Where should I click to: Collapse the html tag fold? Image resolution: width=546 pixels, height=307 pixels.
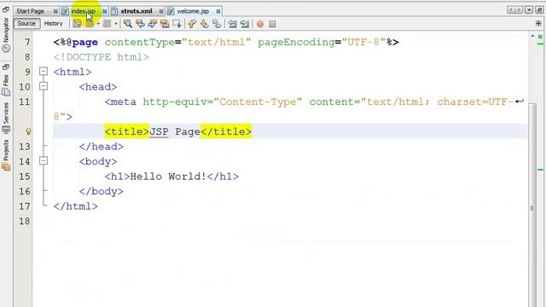(x=44, y=72)
